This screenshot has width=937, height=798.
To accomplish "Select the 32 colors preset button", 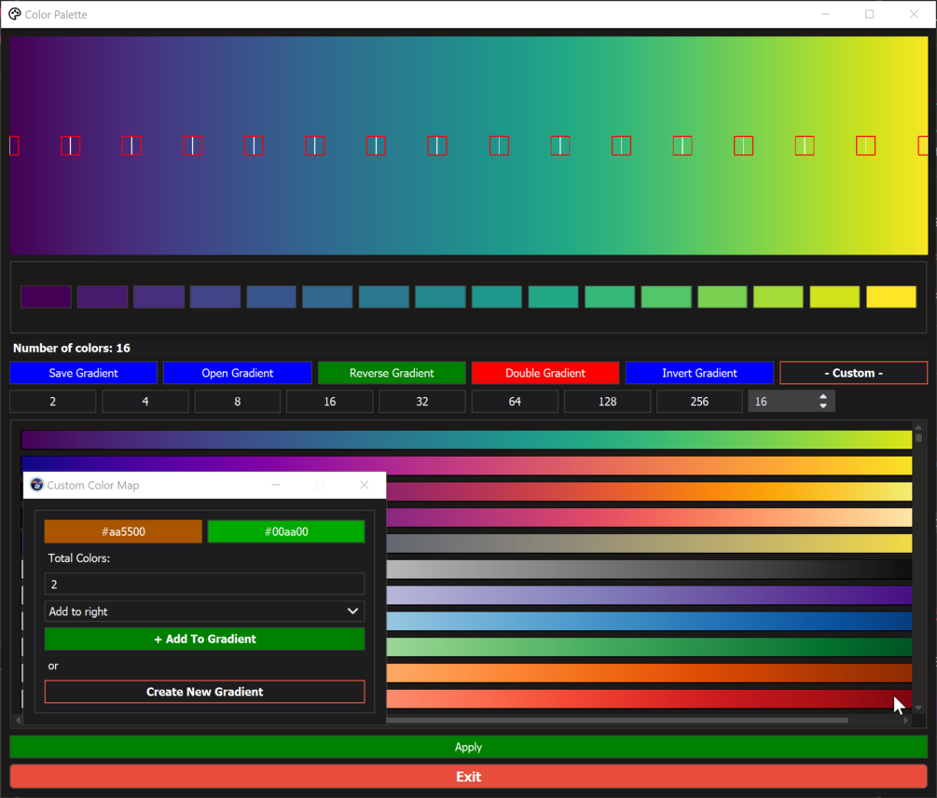I will [x=422, y=402].
